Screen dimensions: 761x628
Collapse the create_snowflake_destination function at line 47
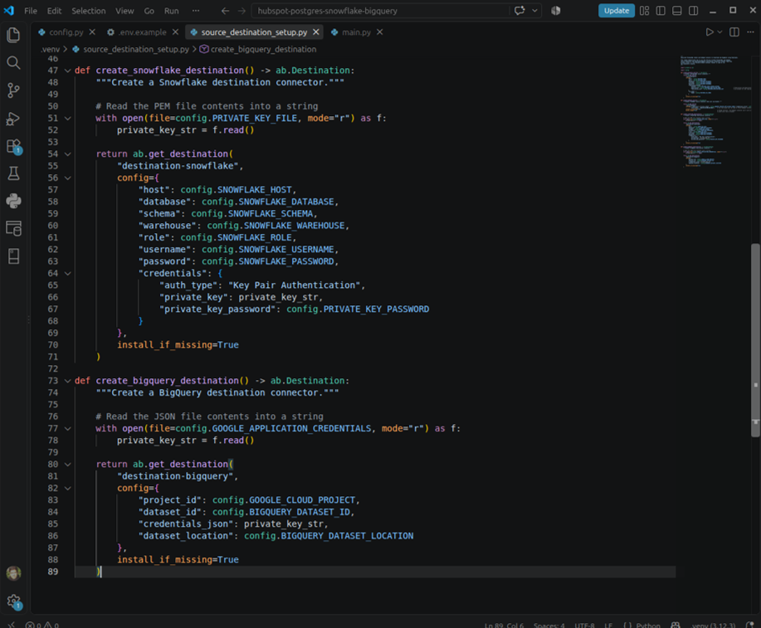tap(67, 71)
